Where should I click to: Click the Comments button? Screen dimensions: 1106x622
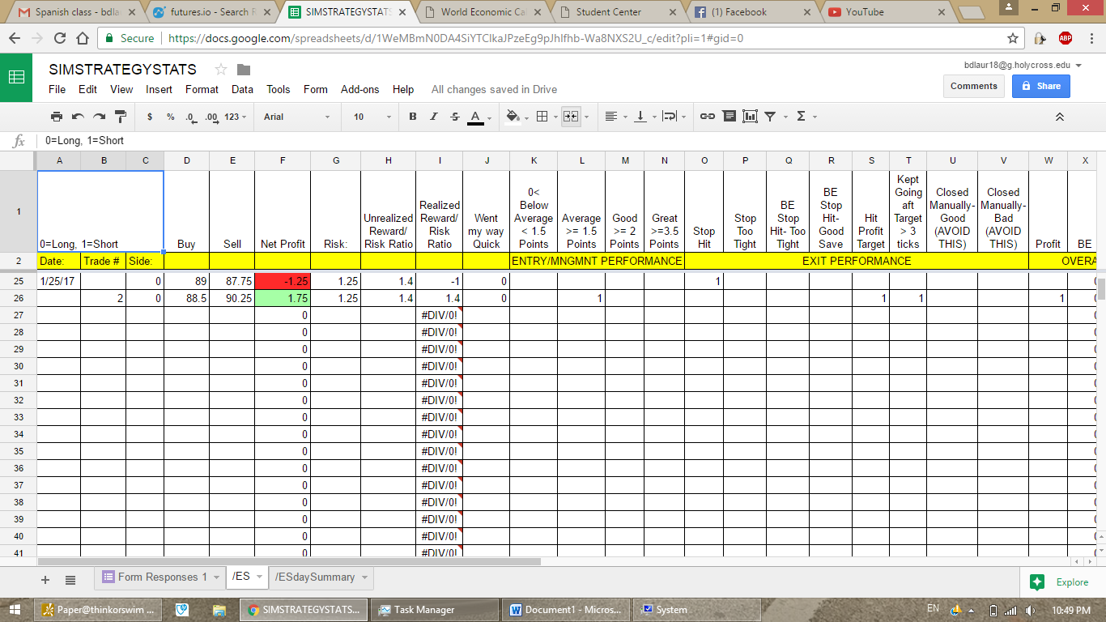(973, 86)
